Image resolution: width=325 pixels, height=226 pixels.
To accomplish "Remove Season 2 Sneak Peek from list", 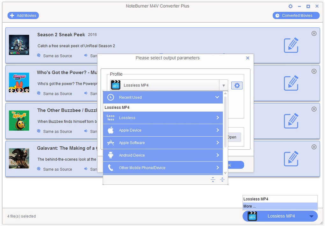I will 314,33.
